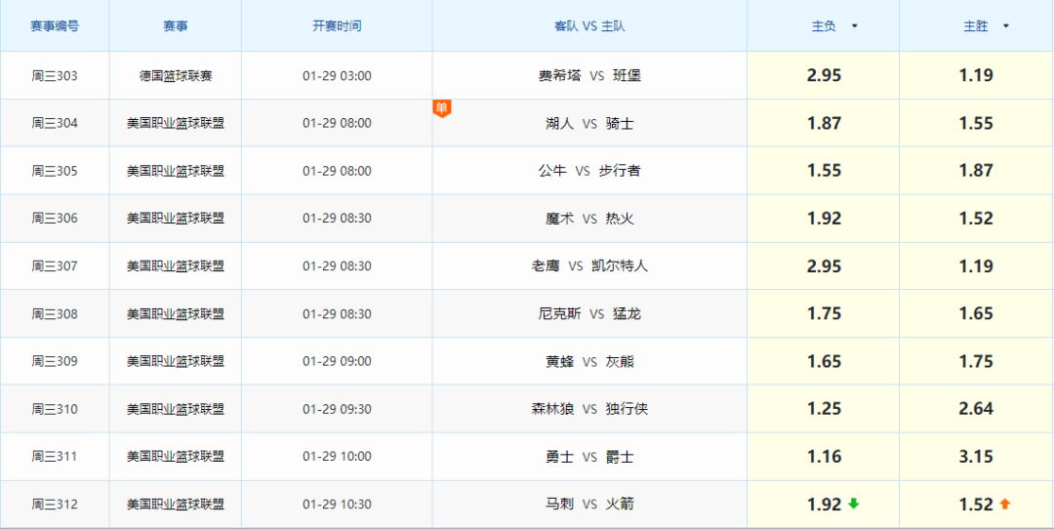
Task: Select 主负 odds 2.95 for 老鹰 VS 凯尔特人
Action: click(x=824, y=266)
